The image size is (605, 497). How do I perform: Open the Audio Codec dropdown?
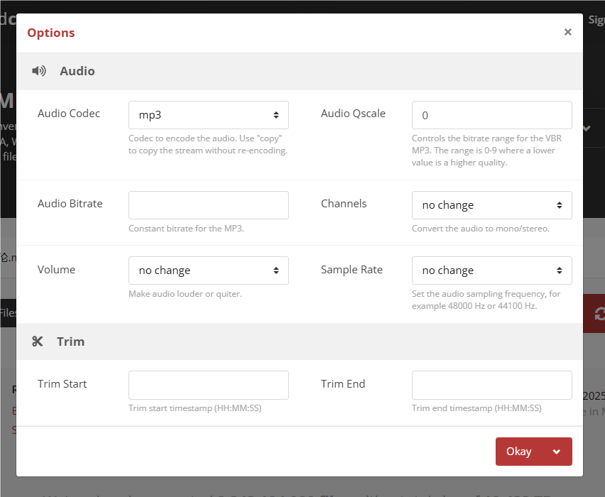pyautogui.click(x=208, y=115)
